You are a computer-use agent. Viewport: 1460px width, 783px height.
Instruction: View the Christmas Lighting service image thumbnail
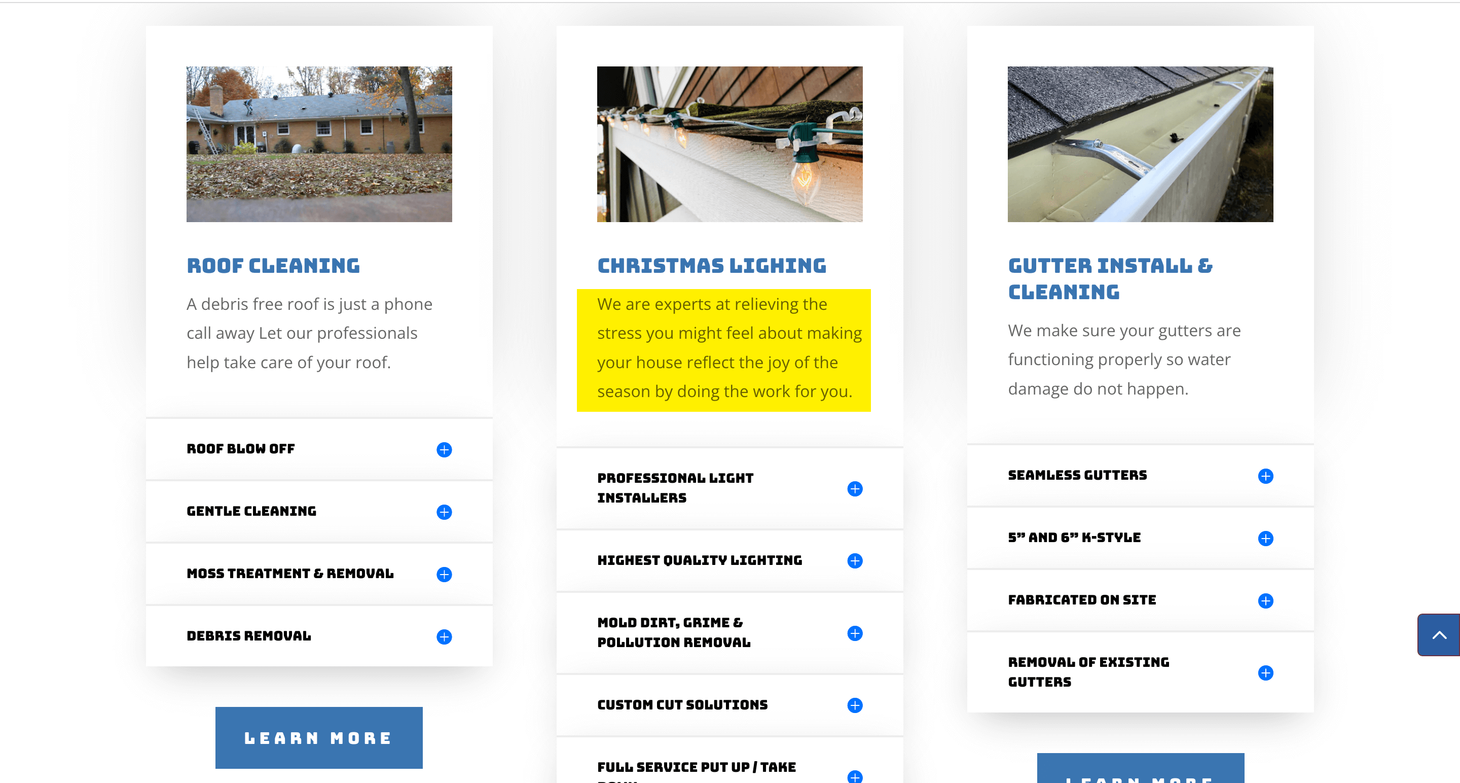730,143
